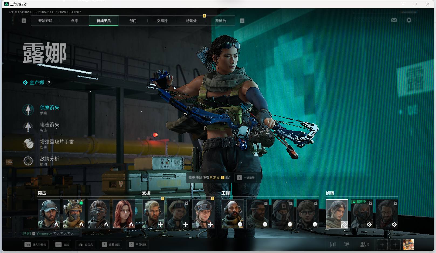Open the 开始游戏 tab

pos(45,21)
